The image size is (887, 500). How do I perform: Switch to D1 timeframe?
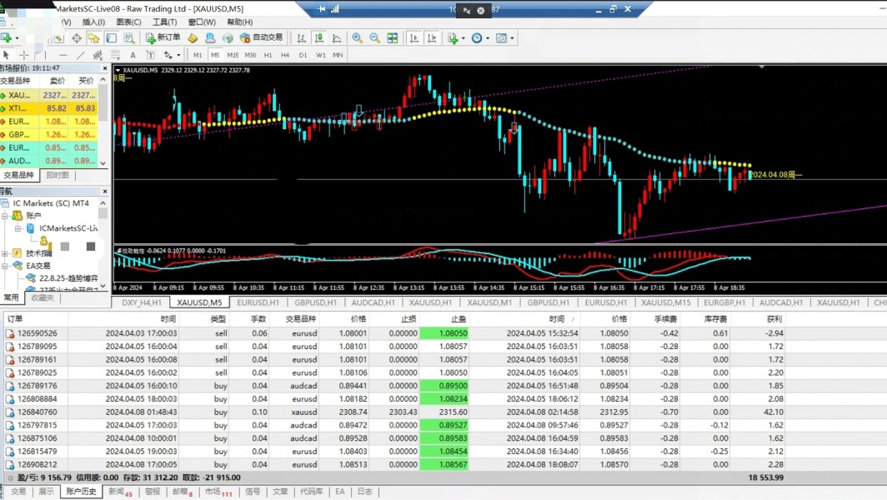pos(303,55)
